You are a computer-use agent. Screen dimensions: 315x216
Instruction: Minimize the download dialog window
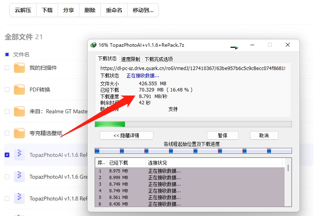point(252,45)
